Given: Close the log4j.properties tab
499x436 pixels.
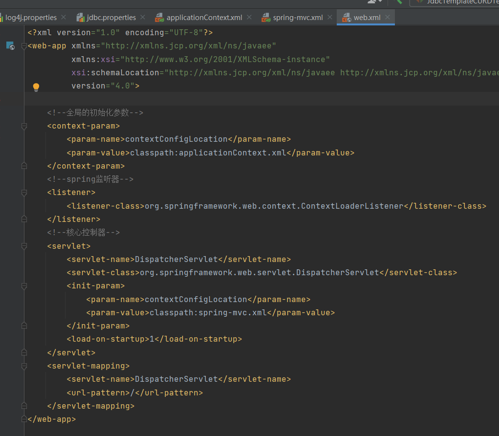Looking at the screenshot, I should tap(64, 17).
